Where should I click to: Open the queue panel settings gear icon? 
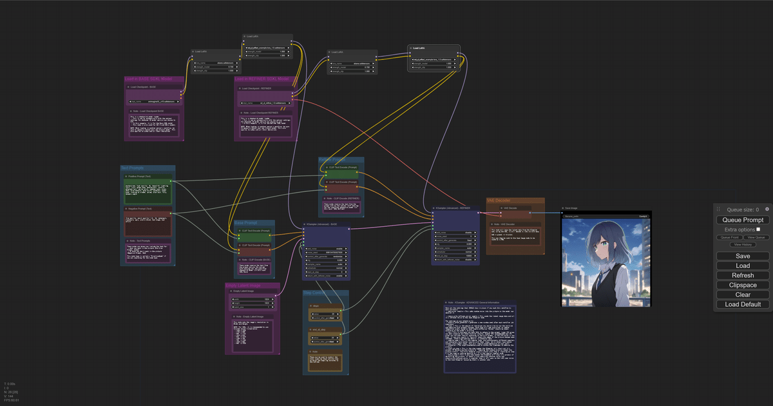[767, 209]
